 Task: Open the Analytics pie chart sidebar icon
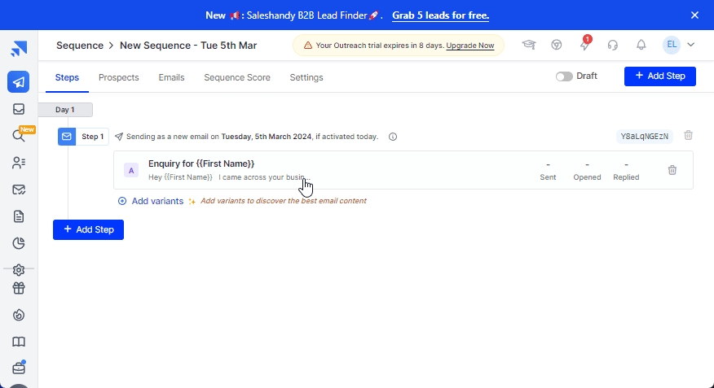[18, 243]
